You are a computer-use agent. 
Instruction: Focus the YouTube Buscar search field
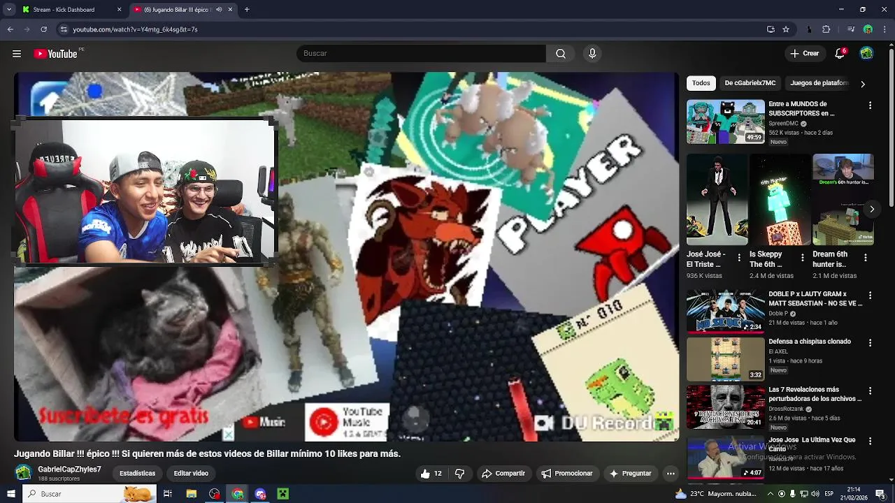click(421, 54)
